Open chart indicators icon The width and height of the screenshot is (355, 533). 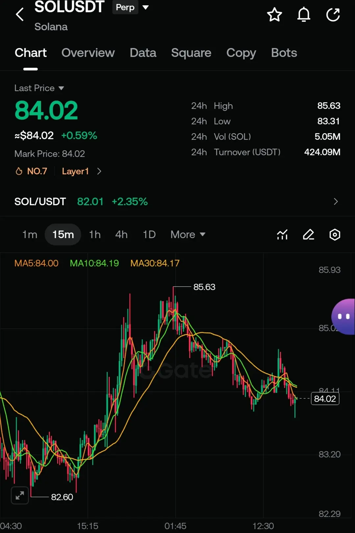(282, 234)
